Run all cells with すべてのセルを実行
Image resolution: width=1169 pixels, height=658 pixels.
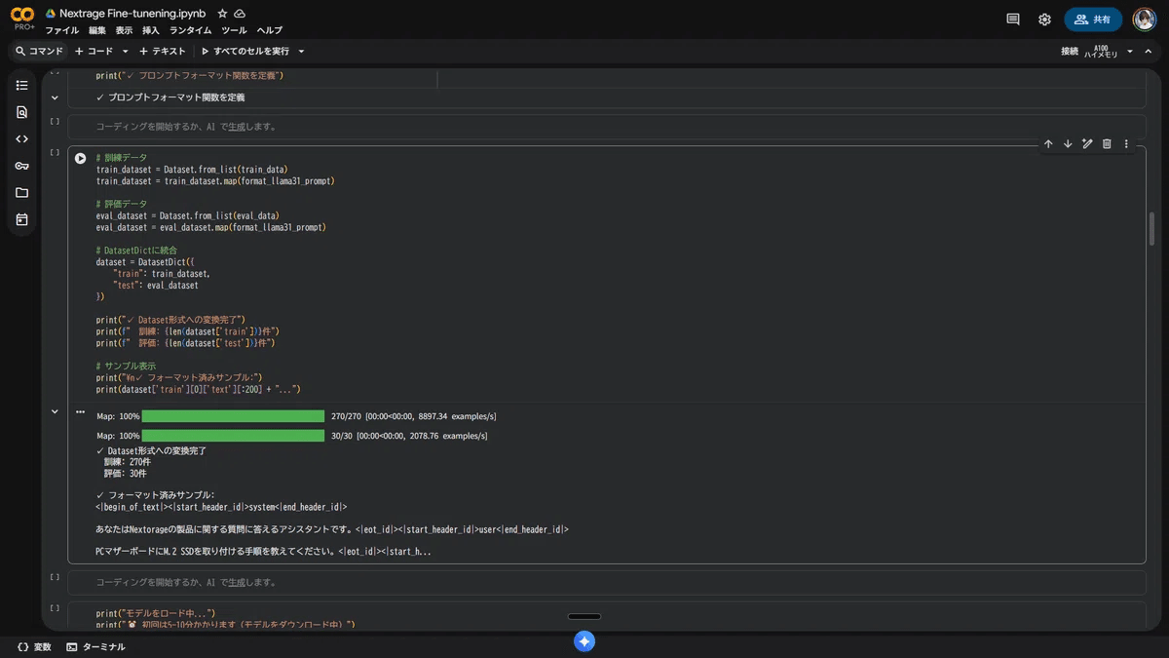(x=245, y=51)
